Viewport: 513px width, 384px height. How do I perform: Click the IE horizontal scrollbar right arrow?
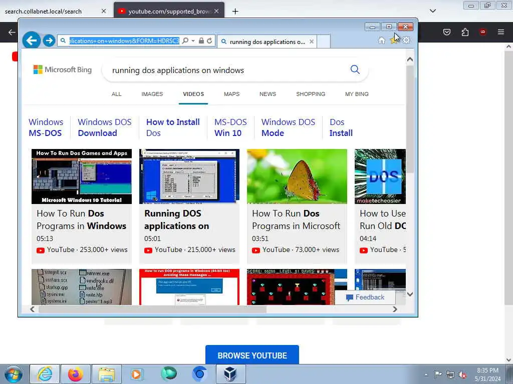click(x=395, y=309)
